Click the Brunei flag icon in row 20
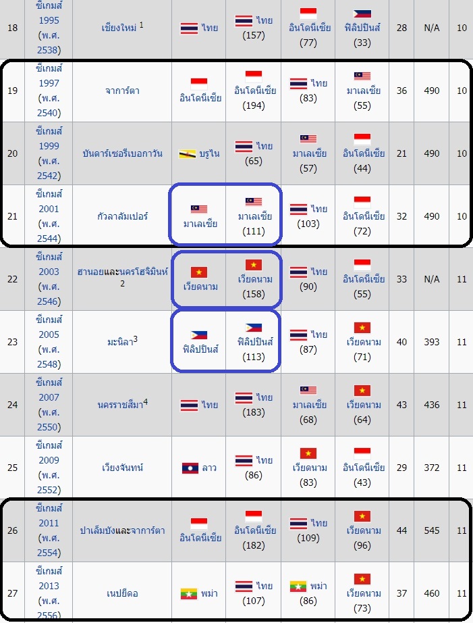The width and height of the screenshot is (473, 623). pos(188,153)
